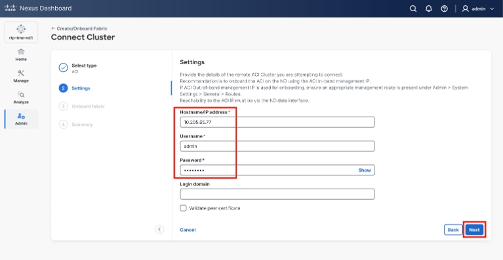Image resolution: width=503 pixels, height=260 pixels.
Task: Focus the Username field
Action: pos(277,146)
